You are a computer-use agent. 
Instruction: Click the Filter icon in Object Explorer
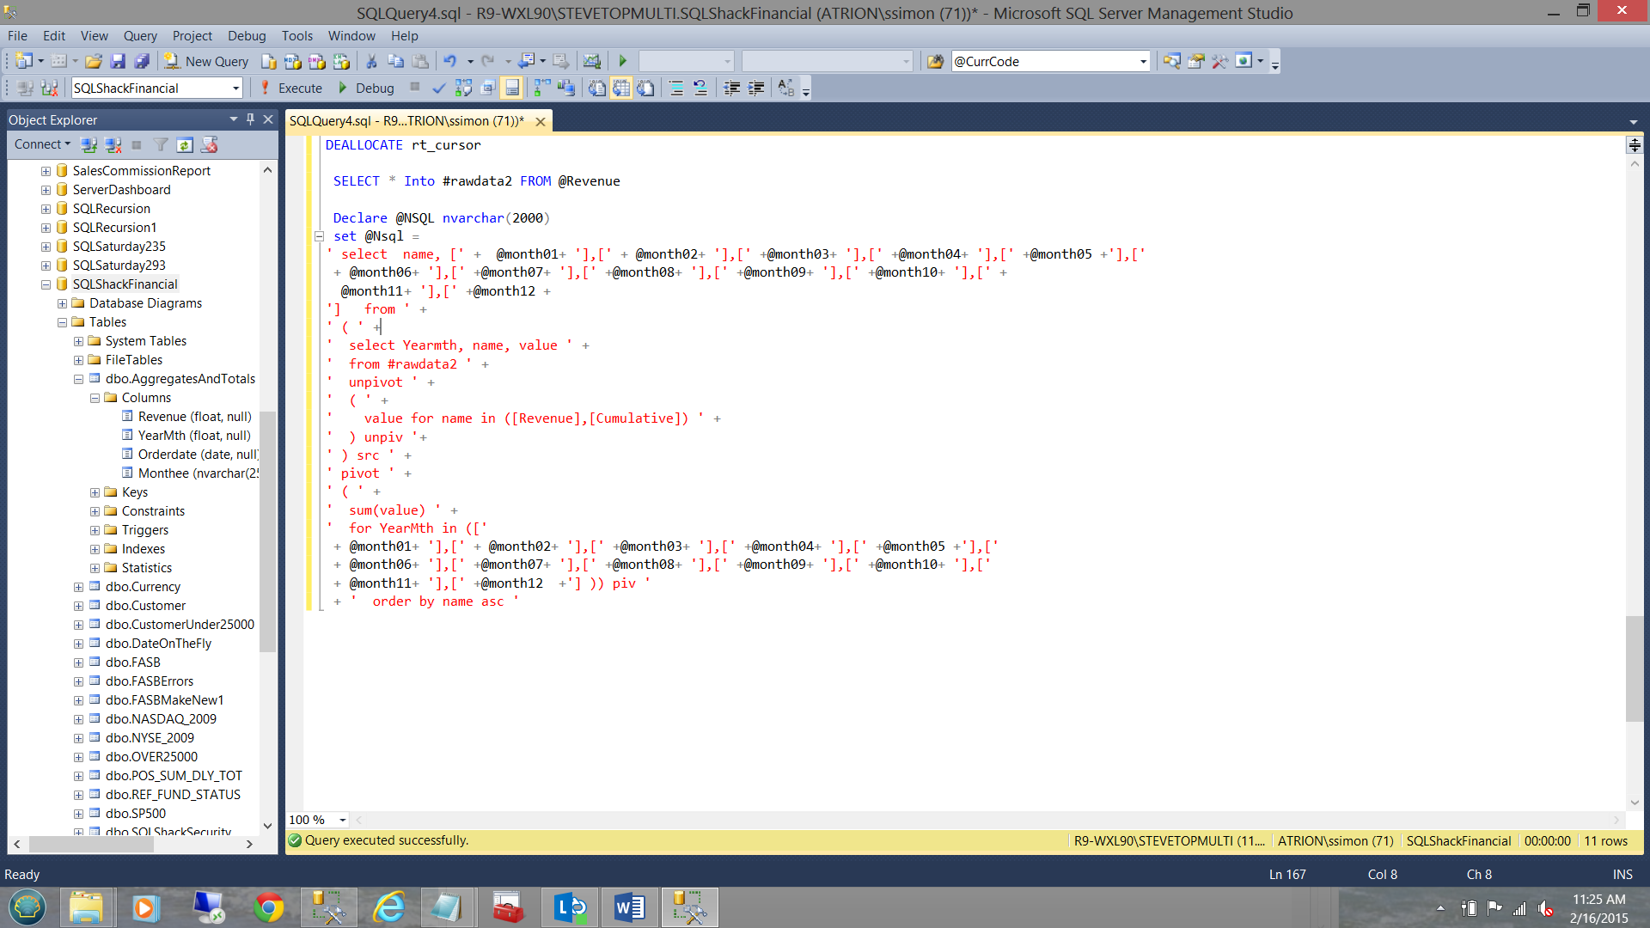pos(160,144)
